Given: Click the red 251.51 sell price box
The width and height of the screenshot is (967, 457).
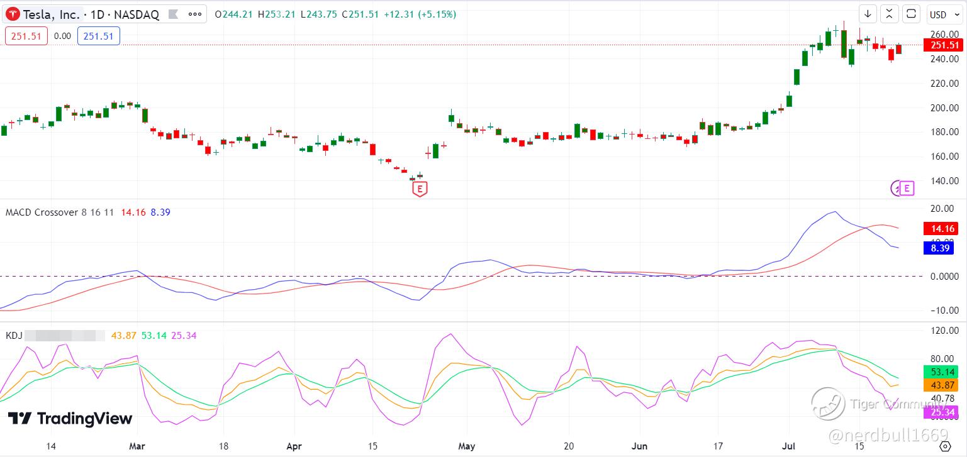Looking at the screenshot, I should (x=26, y=36).
